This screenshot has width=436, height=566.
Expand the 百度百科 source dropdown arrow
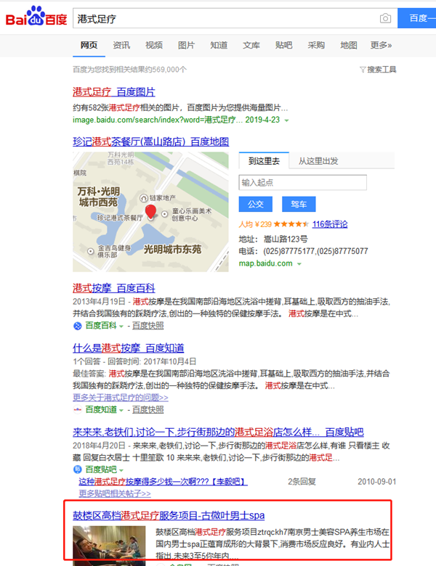[x=121, y=327]
